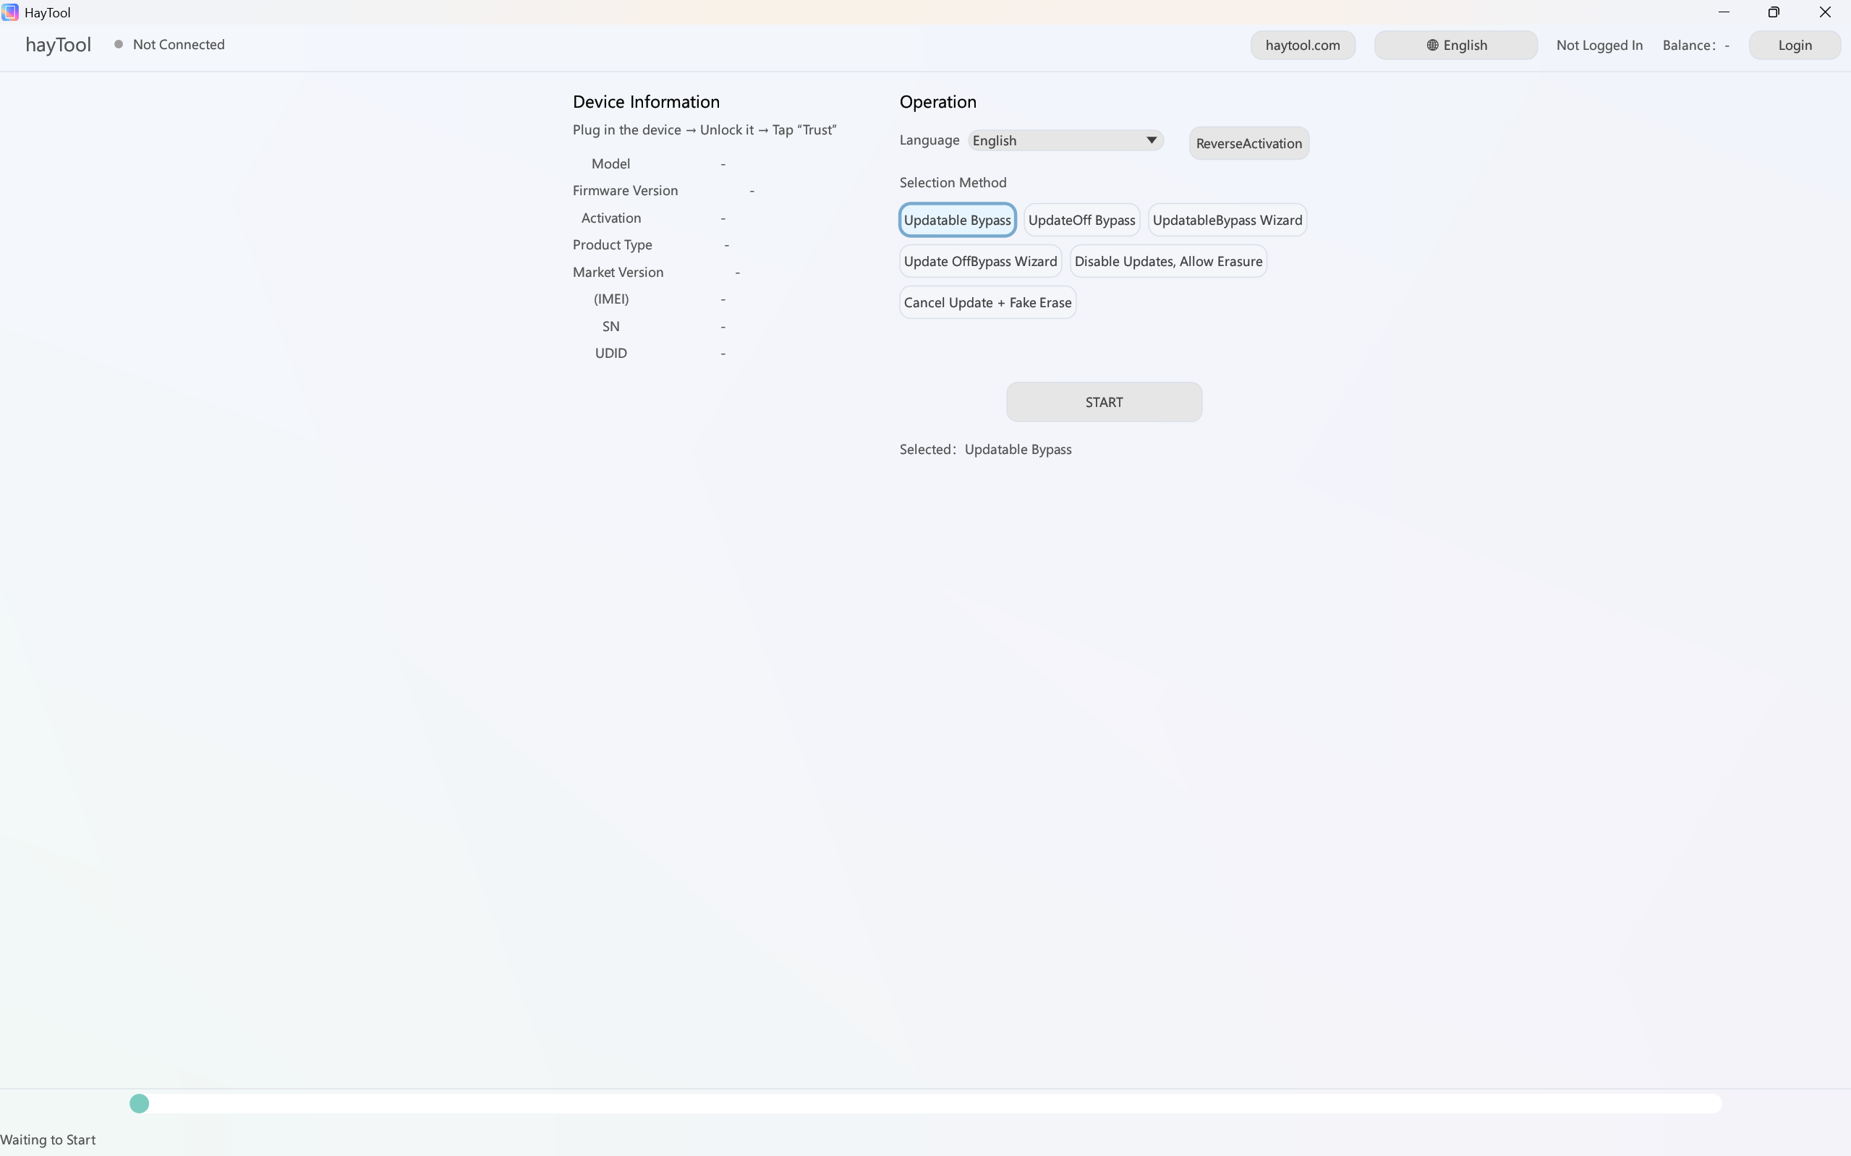Click the Not Logged In account indicator
Viewport: 1851px width, 1156px height.
coord(1598,45)
